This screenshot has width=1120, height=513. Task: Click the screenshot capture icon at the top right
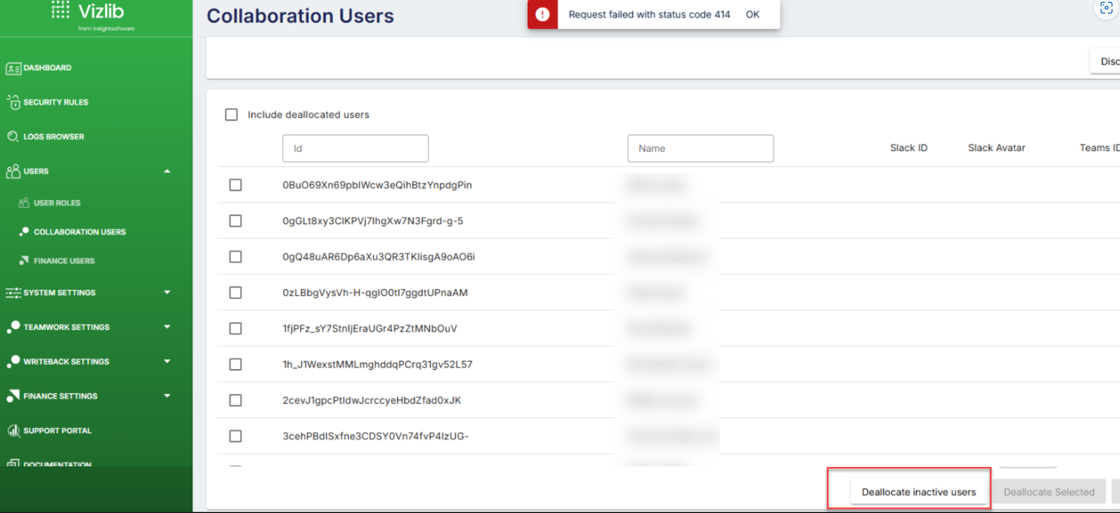[1106, 8]
